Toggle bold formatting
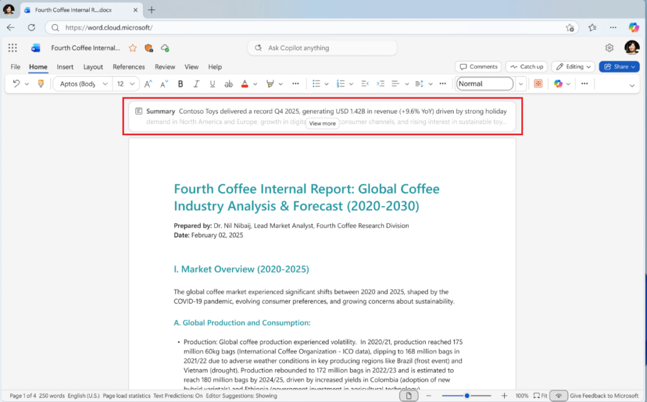The image size is (647, 402). (180, 84)
